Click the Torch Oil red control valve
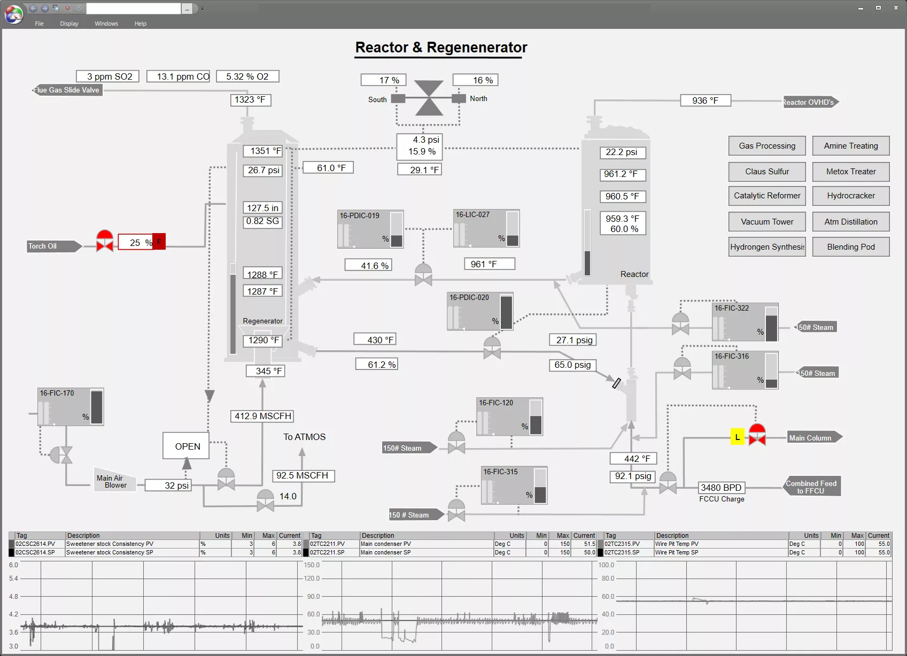 105,241
